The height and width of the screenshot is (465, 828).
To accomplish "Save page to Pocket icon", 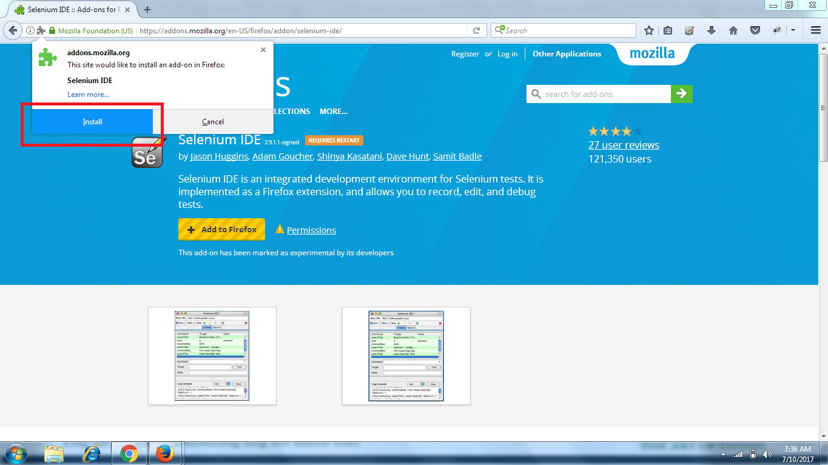I will coord(755,30).
